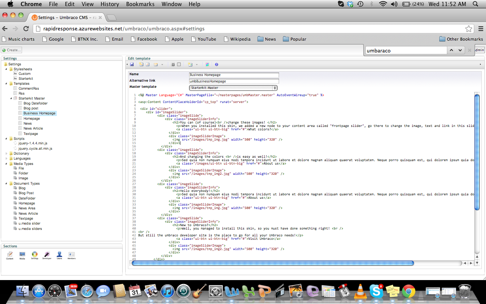Click the vertical code editor scrollbar
The height and width of the screenshot is (304, 486).
tap(477, 151)
